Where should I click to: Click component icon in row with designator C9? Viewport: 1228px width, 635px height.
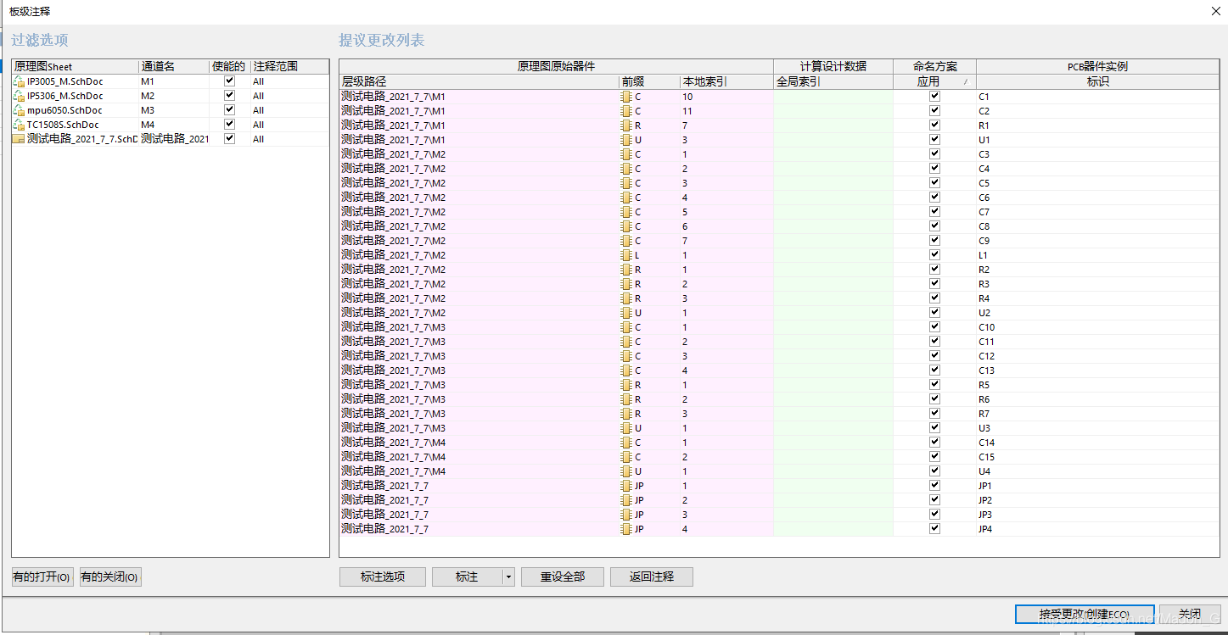click(627, 241)
